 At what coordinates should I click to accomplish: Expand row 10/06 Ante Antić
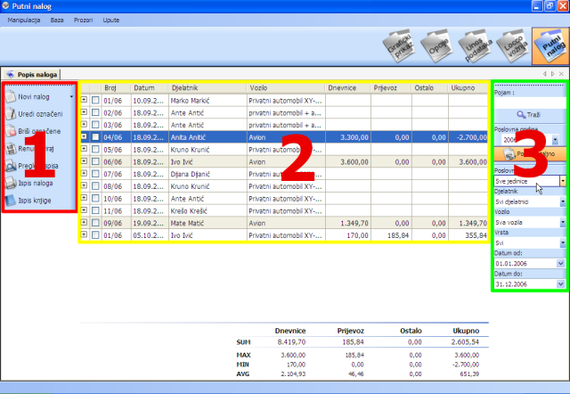pos(84,198)
